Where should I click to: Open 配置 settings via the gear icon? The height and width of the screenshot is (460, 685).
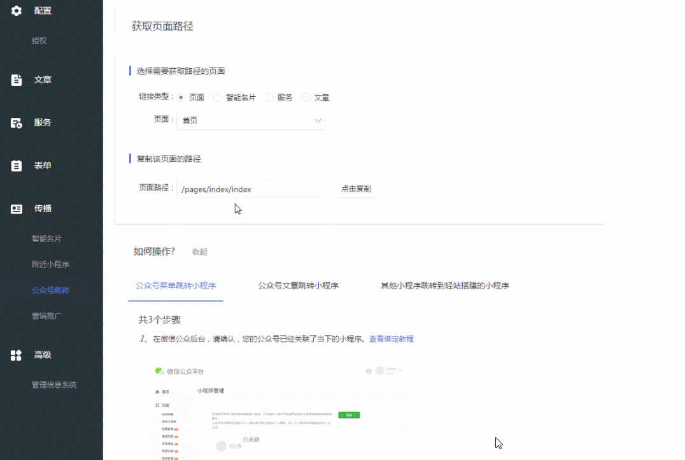16,10
